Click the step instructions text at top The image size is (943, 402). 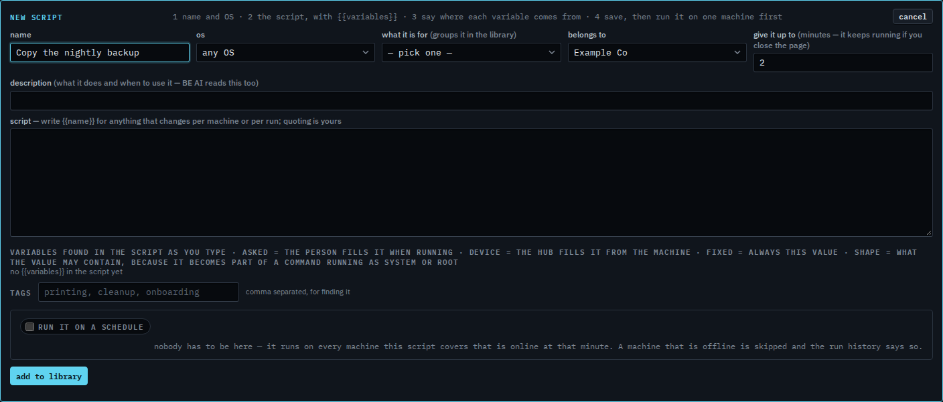point(477,17)
